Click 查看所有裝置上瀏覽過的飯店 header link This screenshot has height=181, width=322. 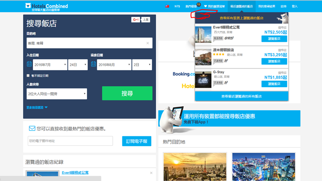click(x=242, y=18)
